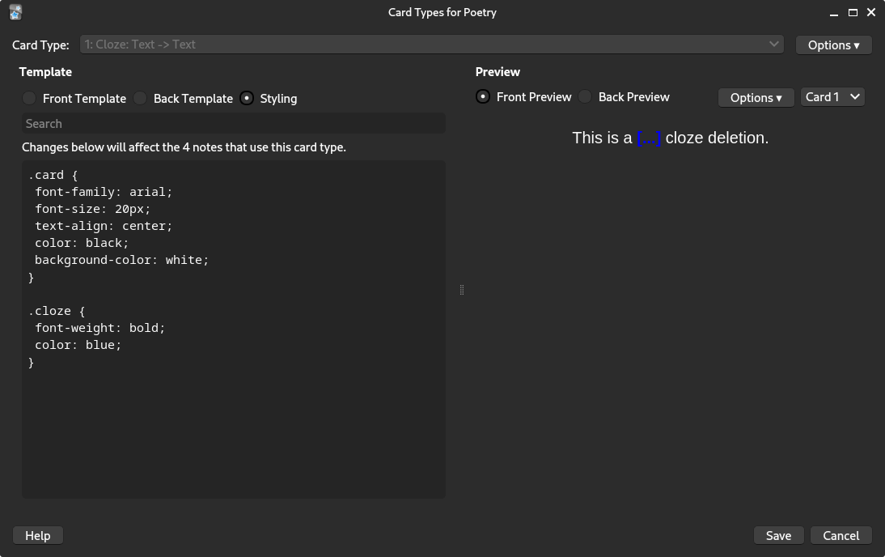Click the splitter handle between panes
885x557 pixels.
pos(462,289)
